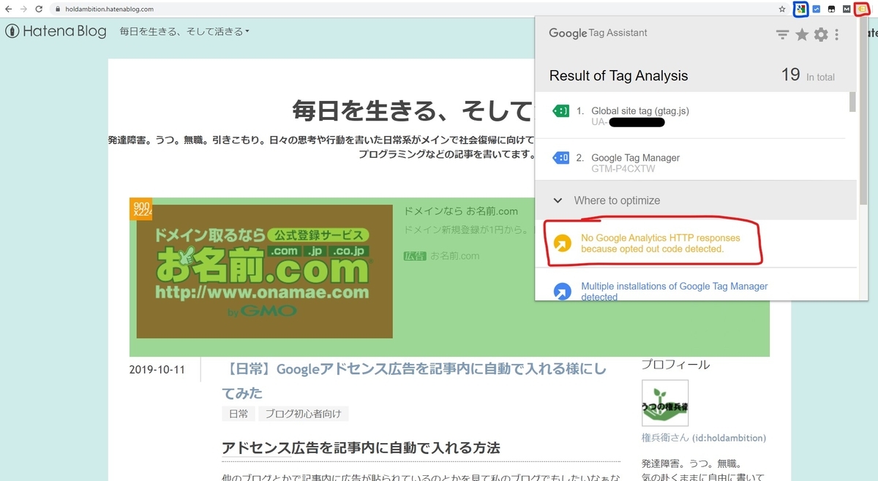Viewport: 878px width, 481px height.
Task: Click the GTM-P4CXTW container ID
Action: (623, 169)
